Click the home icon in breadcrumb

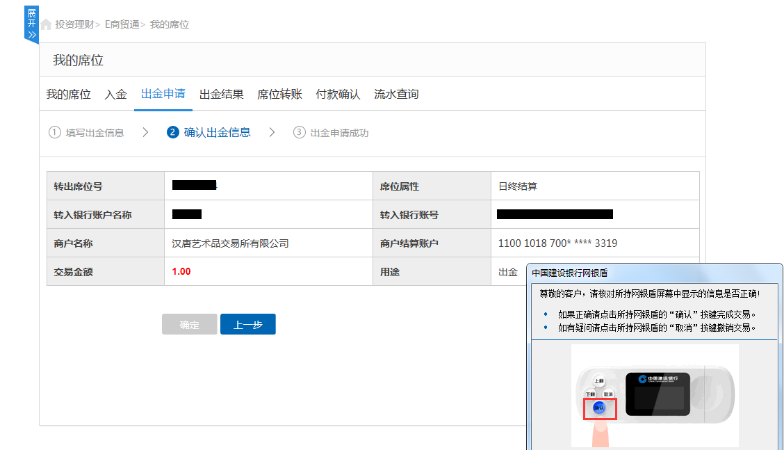46,24
